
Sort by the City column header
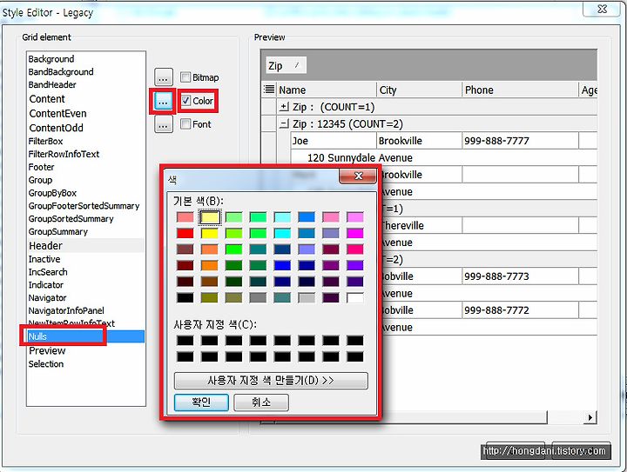[x=419, y=90]
